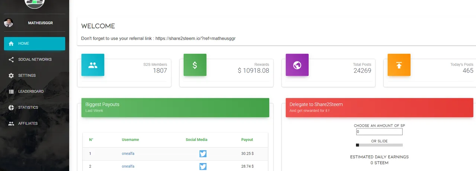Click the N° column header

pos(91,140)
